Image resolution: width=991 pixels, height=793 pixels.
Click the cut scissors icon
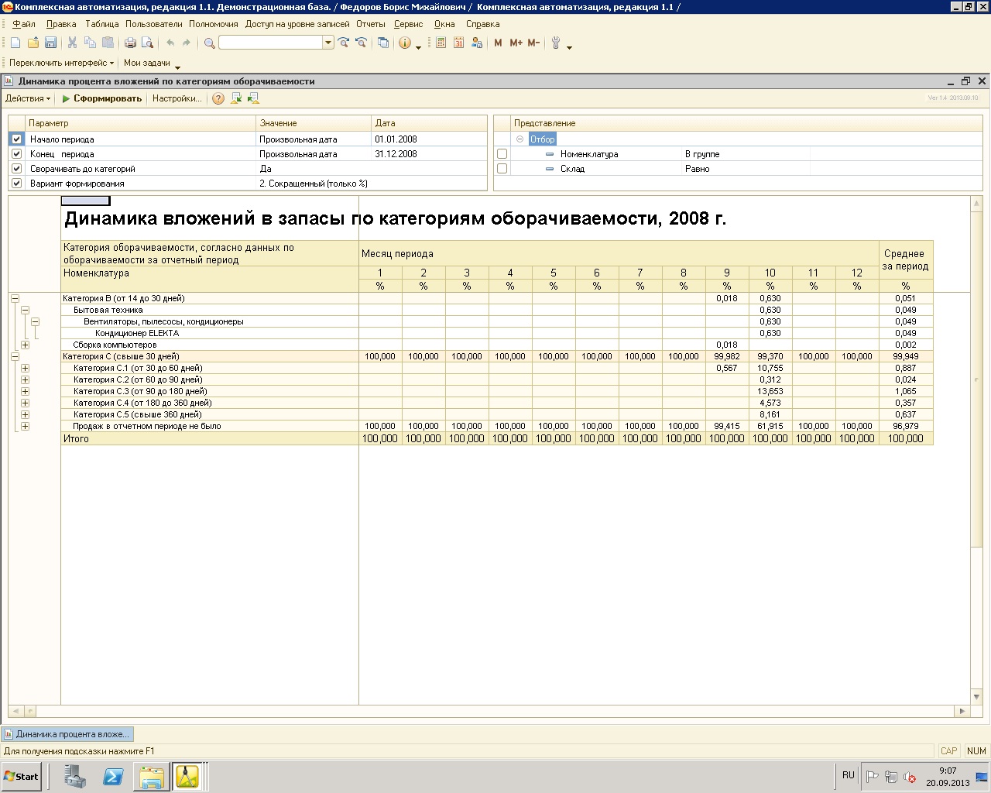73,43
